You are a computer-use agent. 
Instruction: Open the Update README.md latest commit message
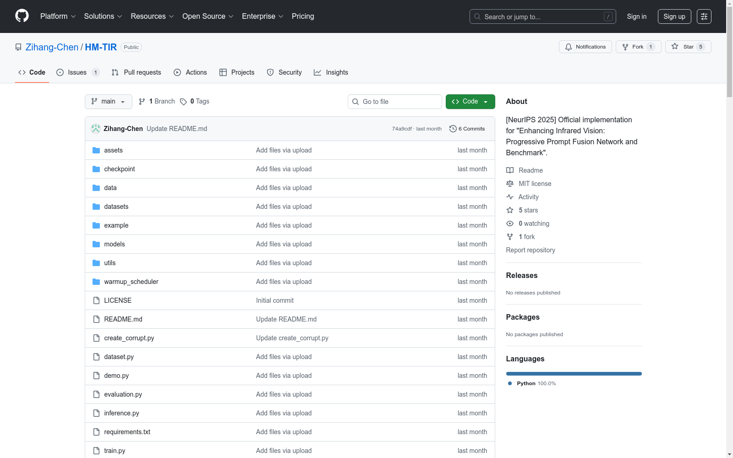pos(177,129)
